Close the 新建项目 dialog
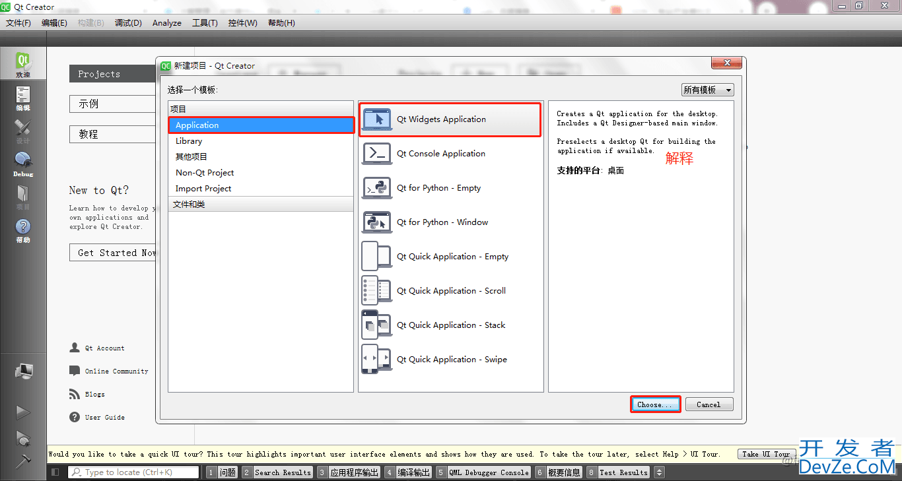902x481 pixels. [x=726, y=63]
